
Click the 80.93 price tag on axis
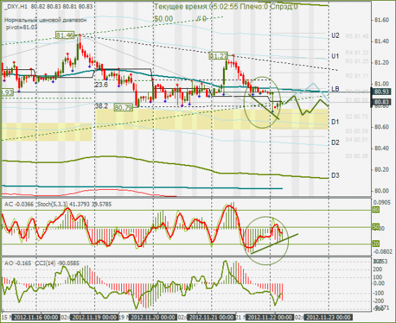(x=381, y=92)
